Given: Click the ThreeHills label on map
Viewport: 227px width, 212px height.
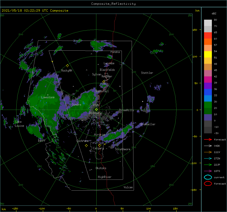Looking at the screenshot, I should click(x=126, y=110).
